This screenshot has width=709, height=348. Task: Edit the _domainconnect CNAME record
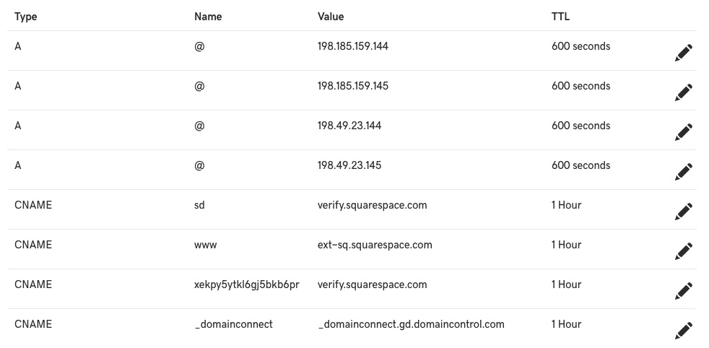tap(683, 331)
